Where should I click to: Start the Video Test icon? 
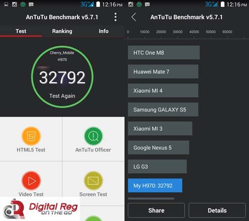point(31,181)
